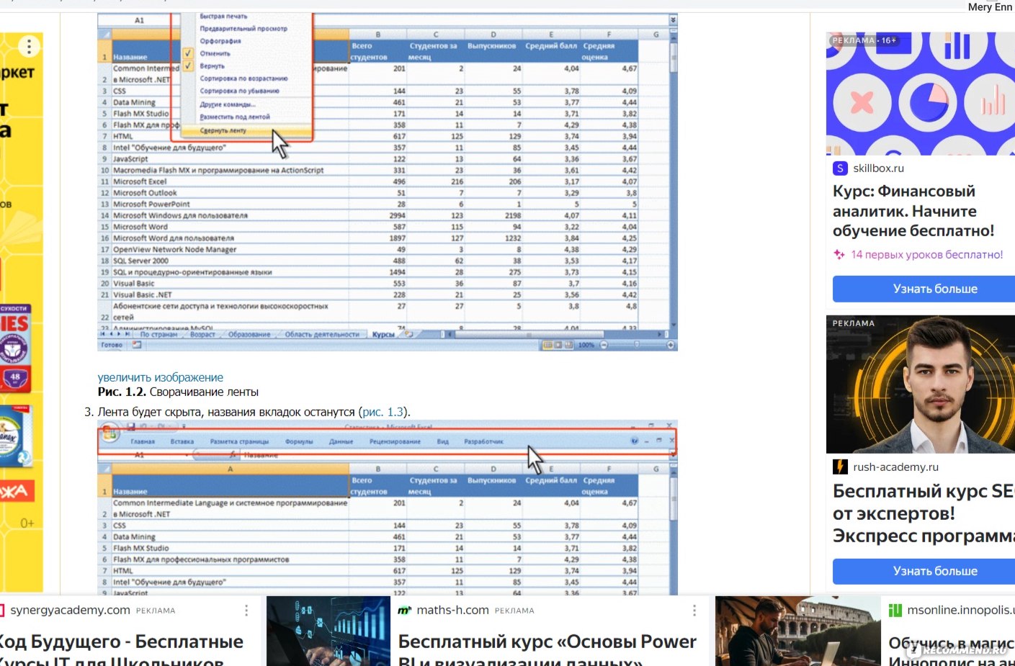Click rush-academy ad man portrait image
The height and width of the screenshot is (666, 1015).
[x=921, y=384]
